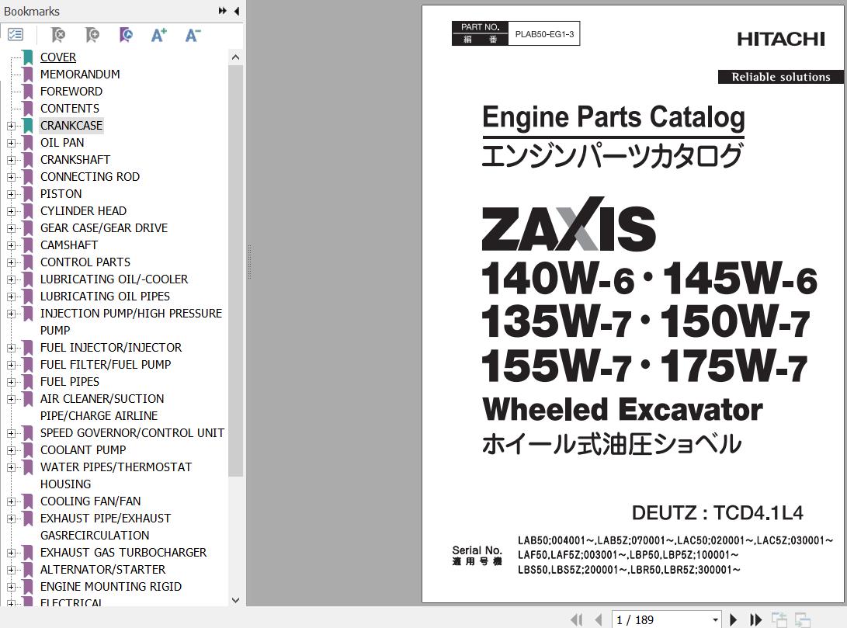Click the bookmarks scrollbar down arrow
Viewport: 847px width, 628px height.
[x=235, y=600]
